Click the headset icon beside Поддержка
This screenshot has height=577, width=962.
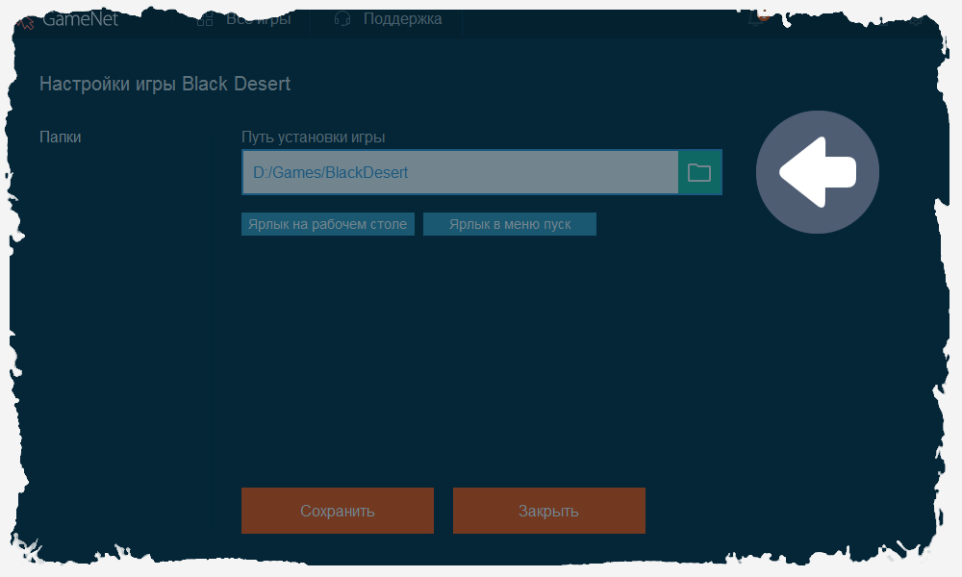342,19
